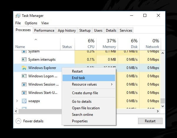Click the Restart button at bottom right
The width and height of the screenshot is (177, 138).
point(150,121)
